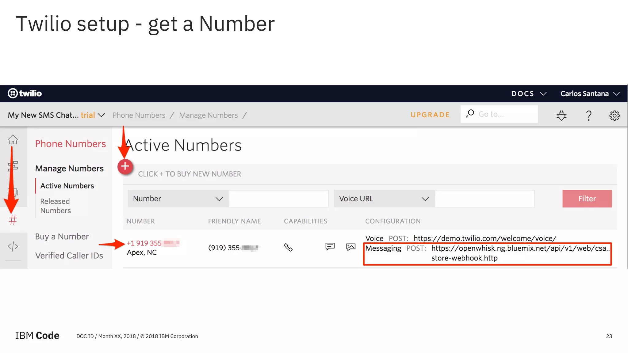Open the Voice URL filter dropdown

pyautogui.click(x=384, y=199)
